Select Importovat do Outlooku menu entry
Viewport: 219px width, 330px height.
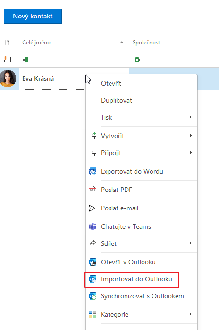pyautogui.click(x=132, y=279)
